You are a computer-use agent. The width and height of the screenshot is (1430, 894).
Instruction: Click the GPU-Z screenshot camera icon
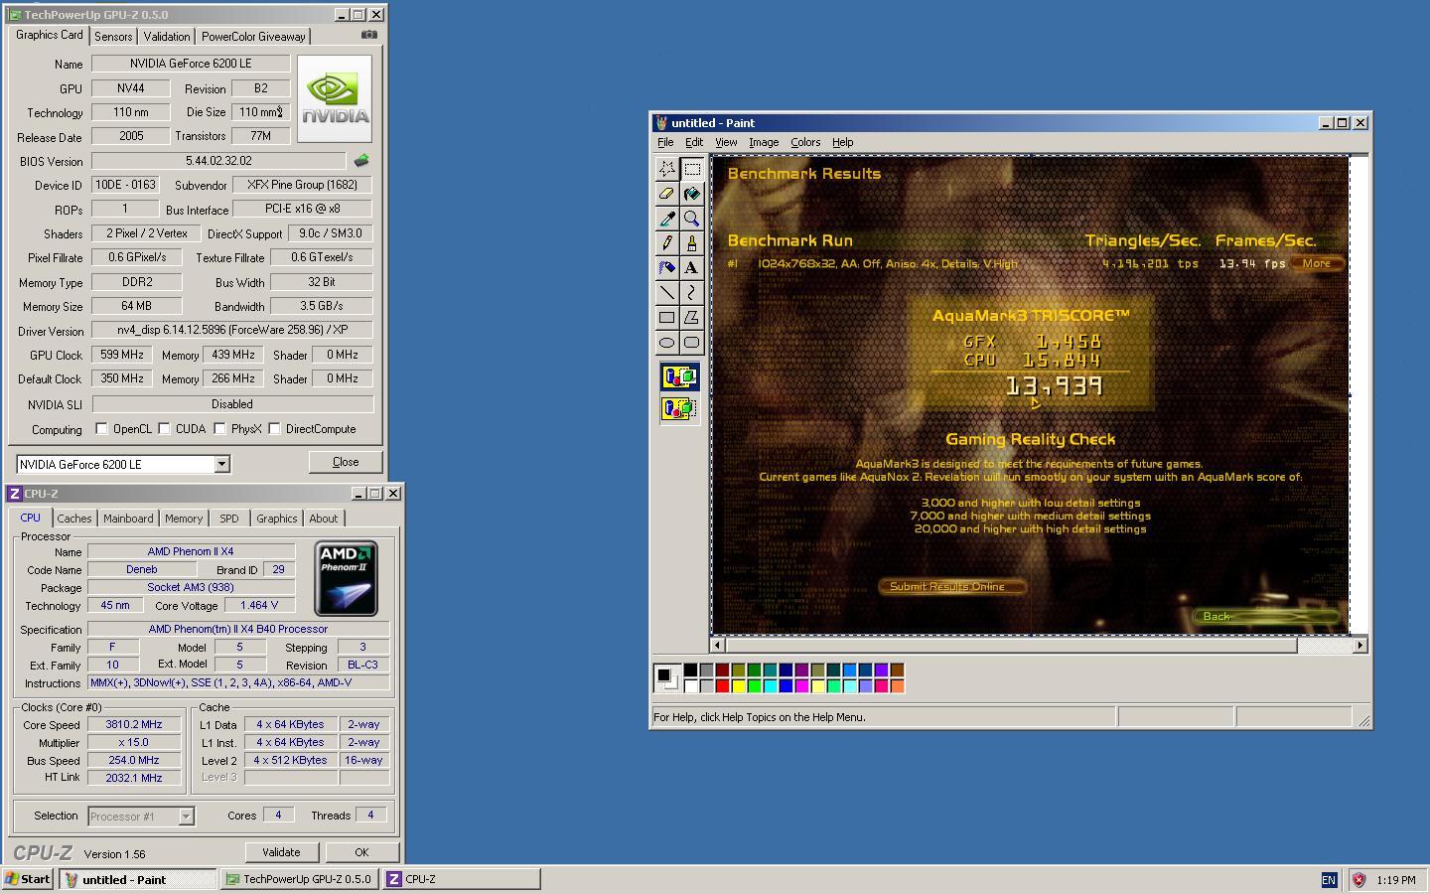tap(369, 35)
